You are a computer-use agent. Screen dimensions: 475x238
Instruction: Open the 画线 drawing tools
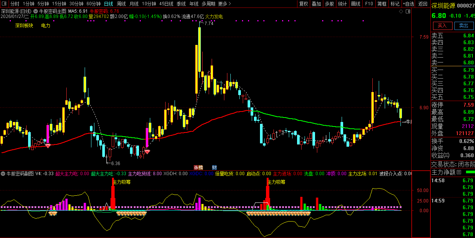pos(355,4)
